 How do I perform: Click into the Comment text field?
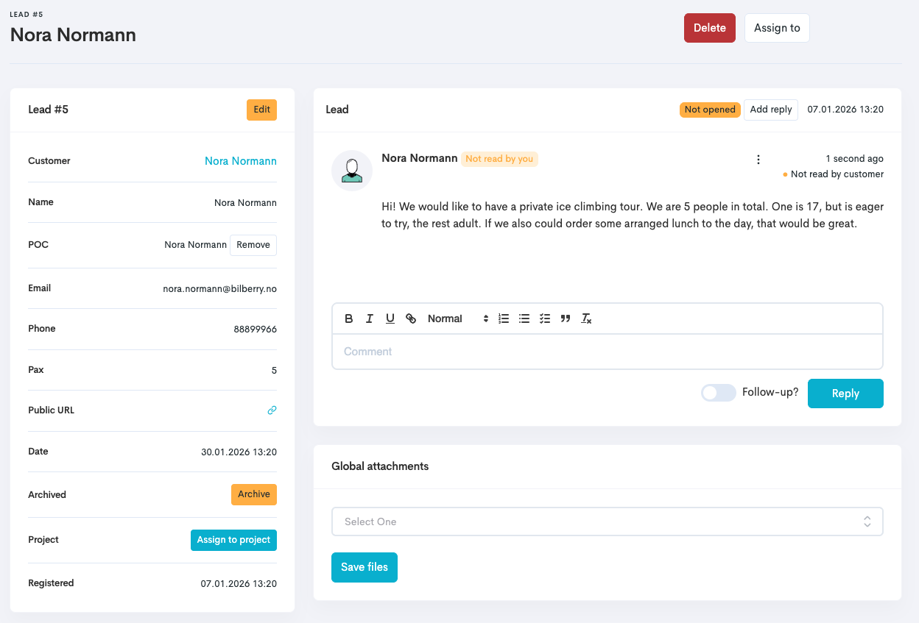tap(607, 352)
